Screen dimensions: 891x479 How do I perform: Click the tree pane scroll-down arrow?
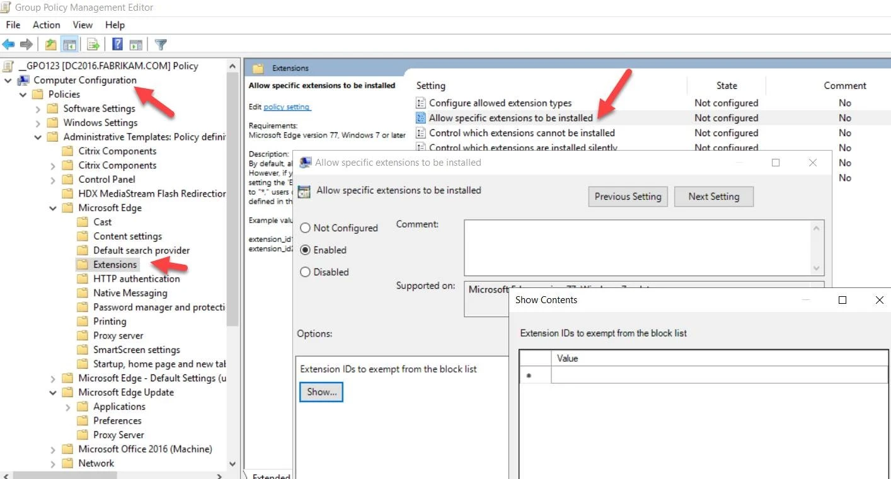tap(233, 463)
